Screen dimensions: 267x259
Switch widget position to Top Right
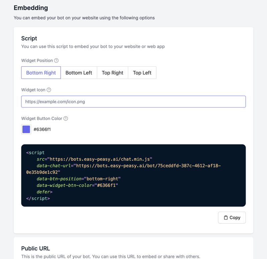point(112,73)
